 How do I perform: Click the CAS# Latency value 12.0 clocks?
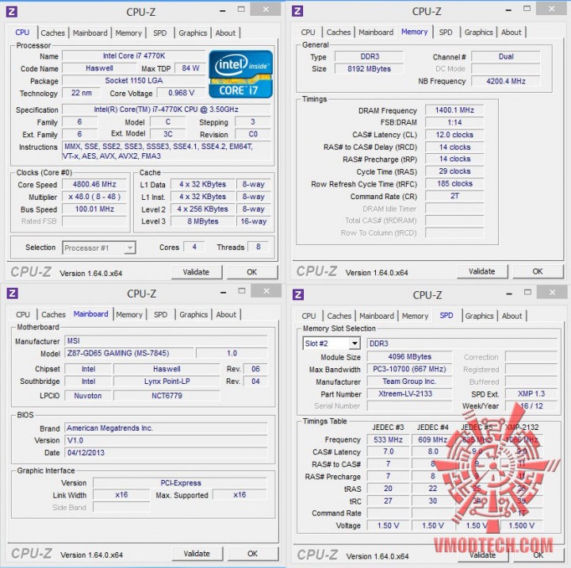[x=454, y=135]
